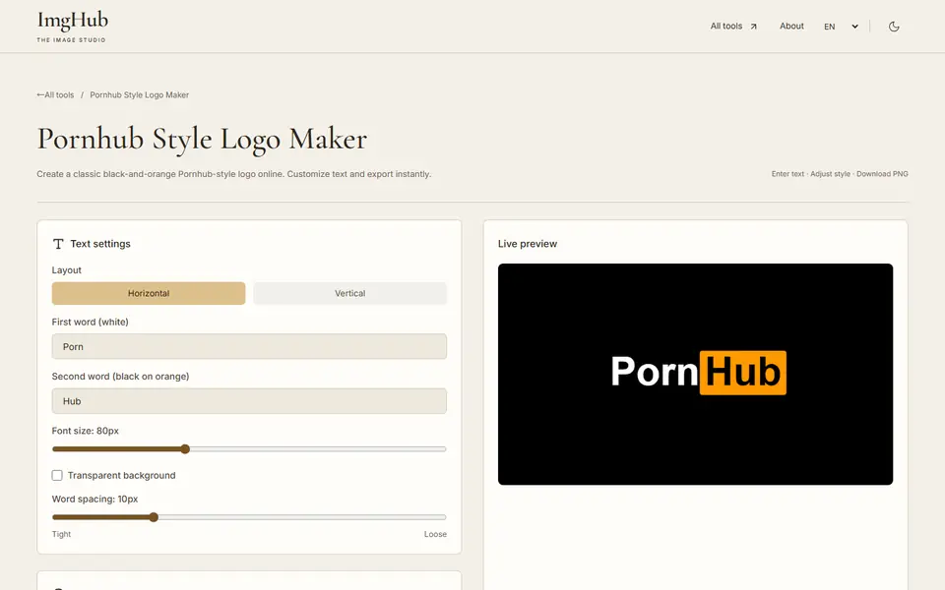
Task: Open the About page
Action: pyautogui.click(x=791, y=26)
